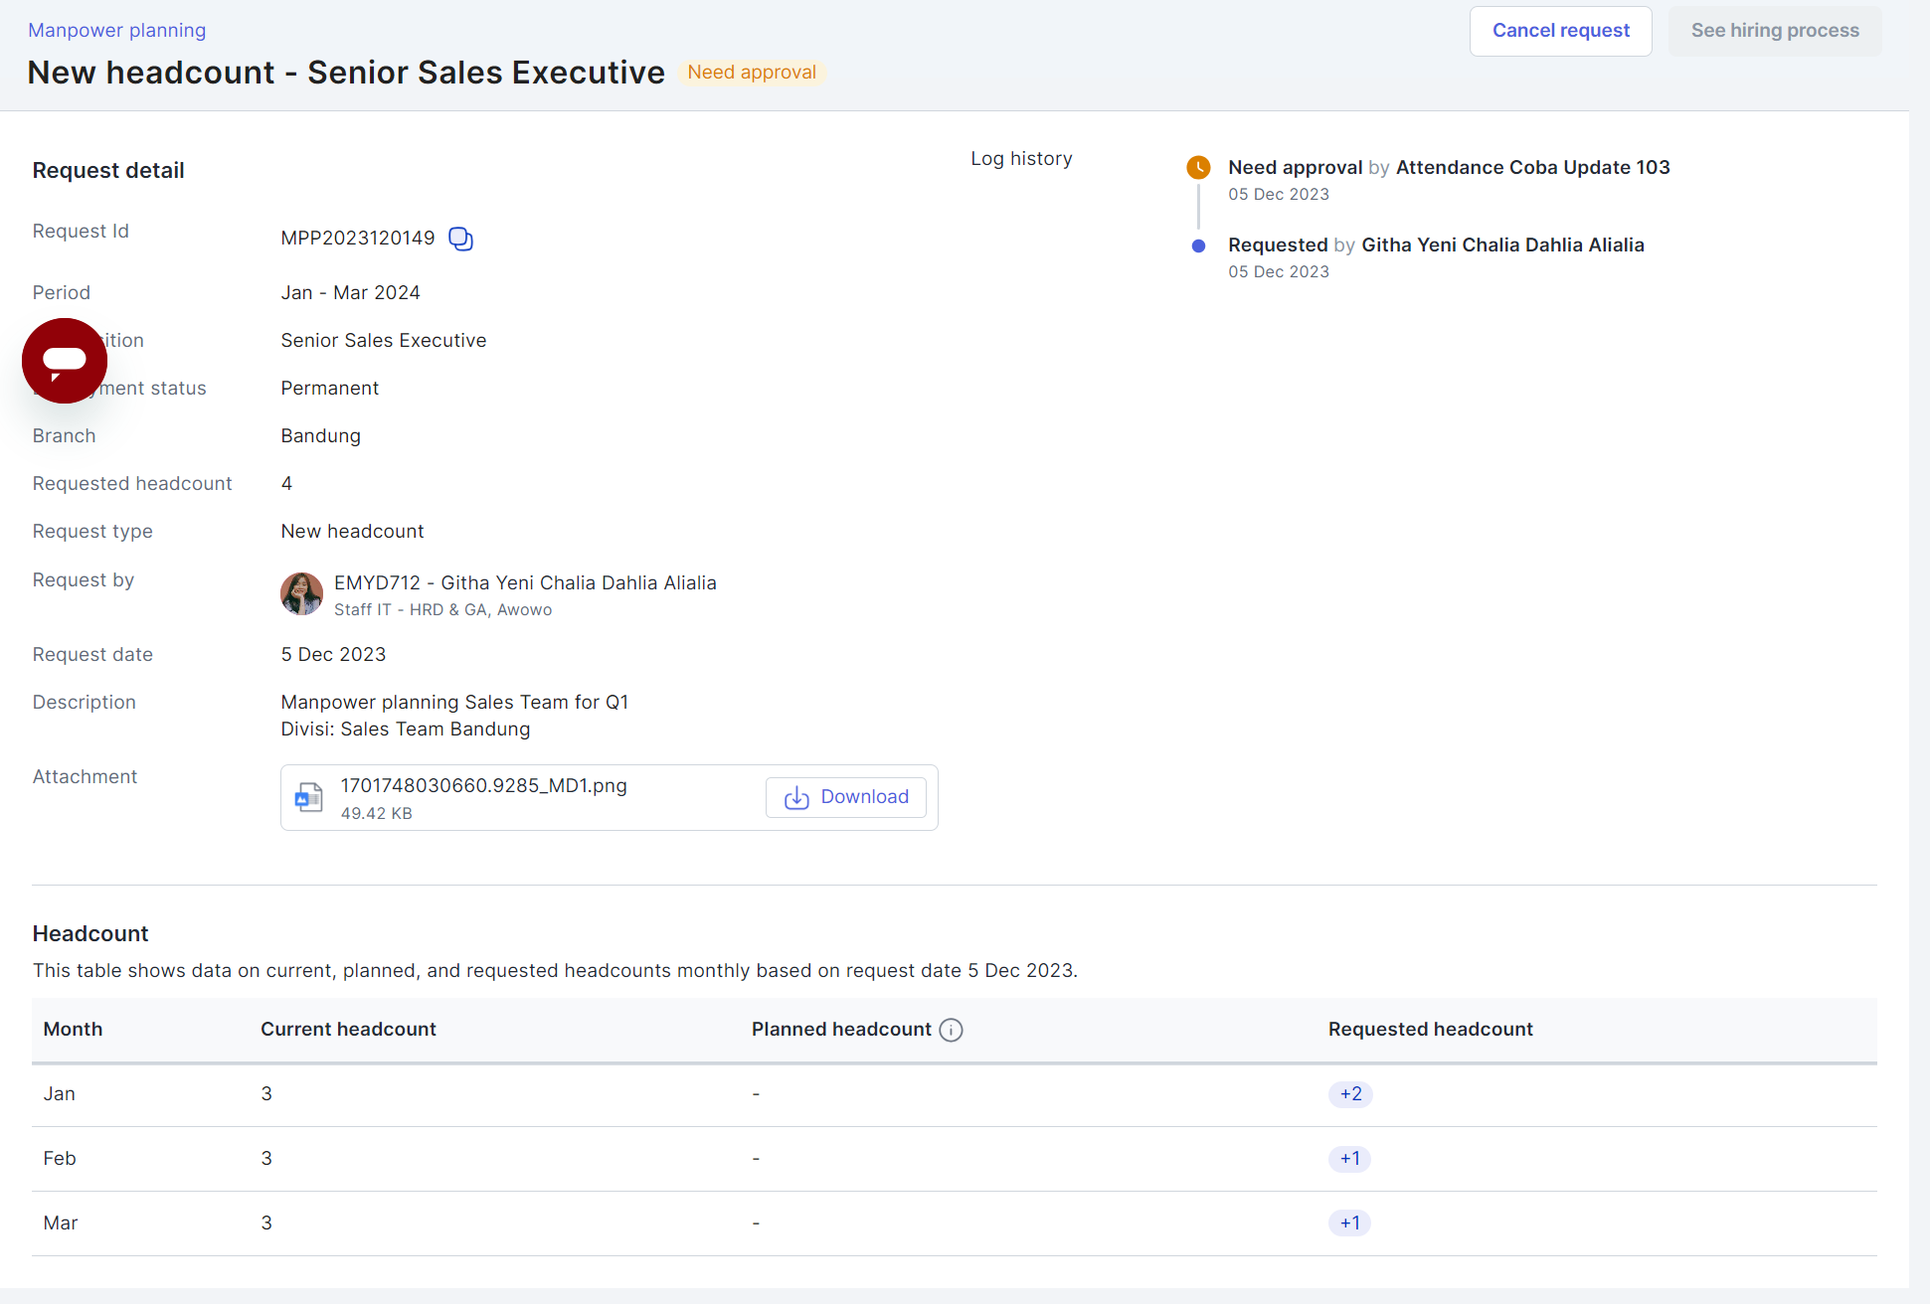Go back to Manpower planning

pyautogui.click(x=116, y=30)
